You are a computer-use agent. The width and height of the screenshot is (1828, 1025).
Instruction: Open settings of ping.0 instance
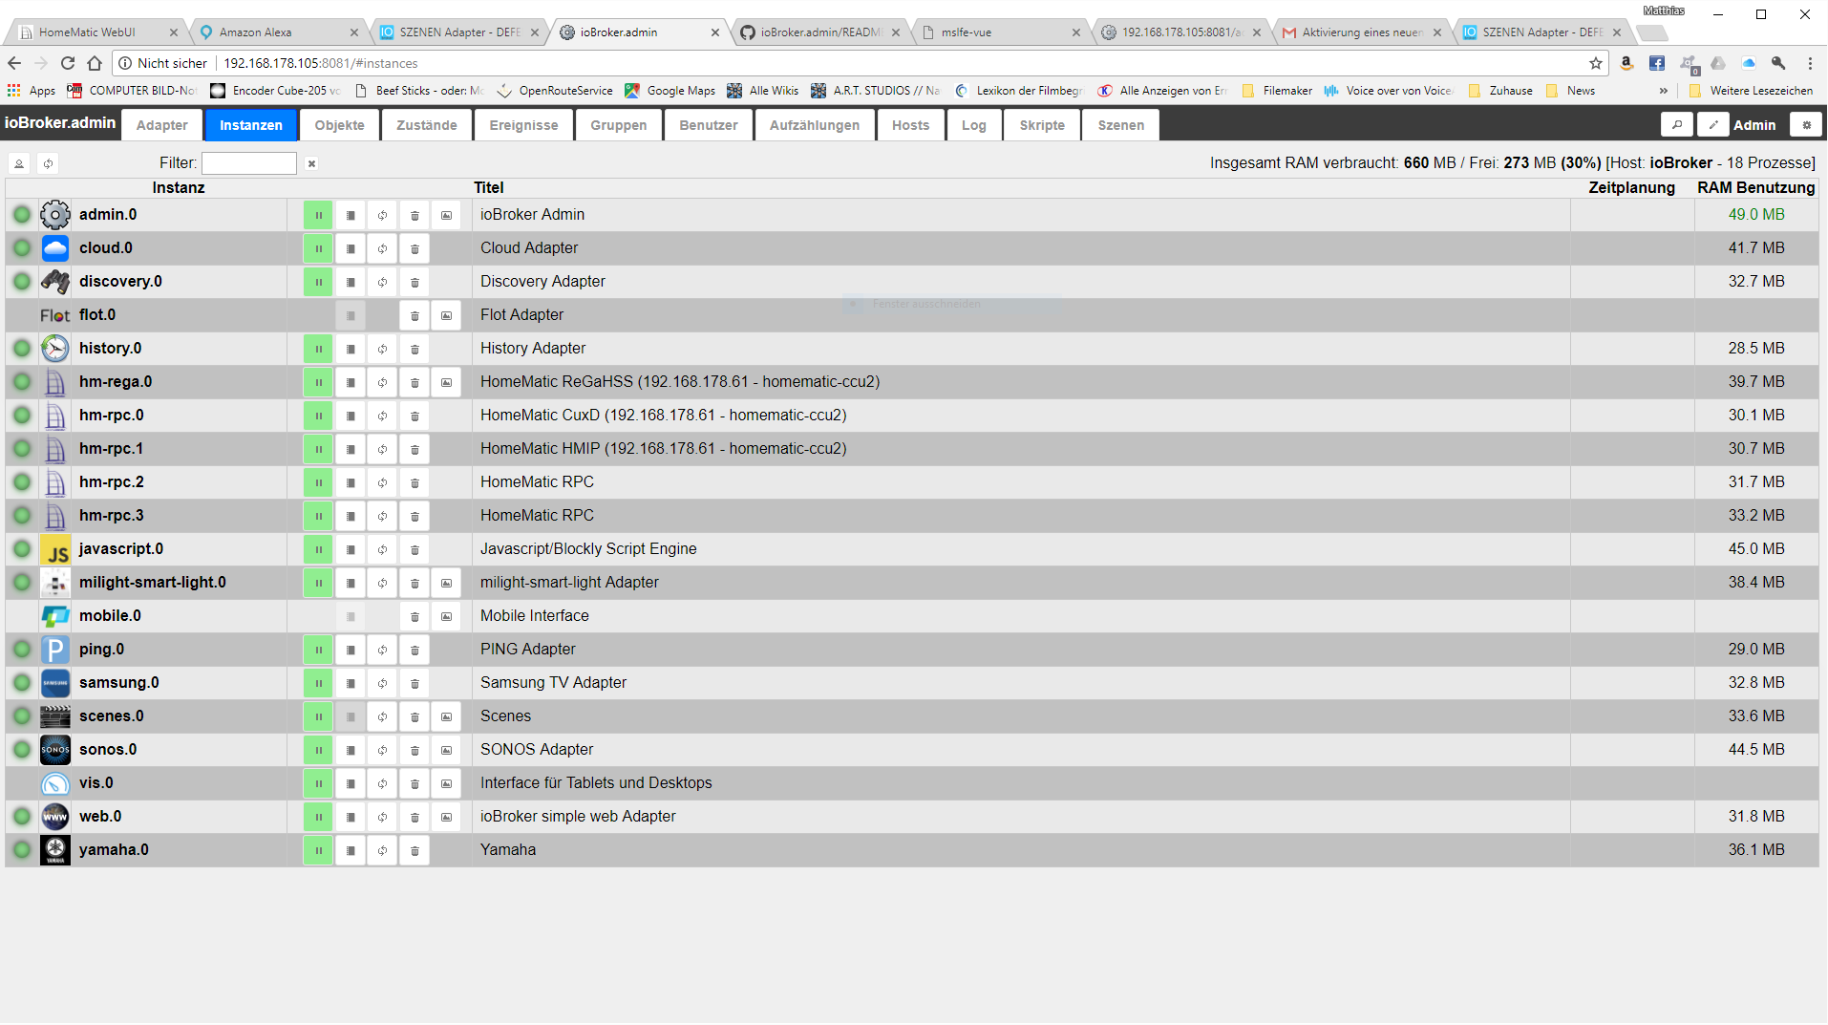coord(351,650)
